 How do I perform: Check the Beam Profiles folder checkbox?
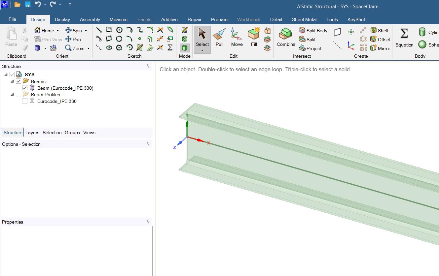18,95
